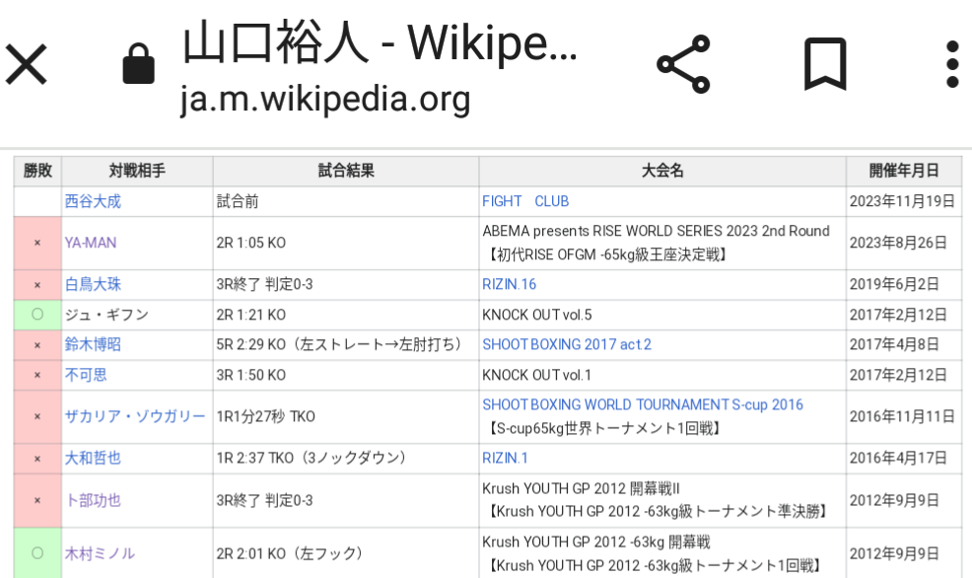Viewport: 972px width, 578px height.
Task: Close the browser tab with the X icon
Action: point(26,64)
